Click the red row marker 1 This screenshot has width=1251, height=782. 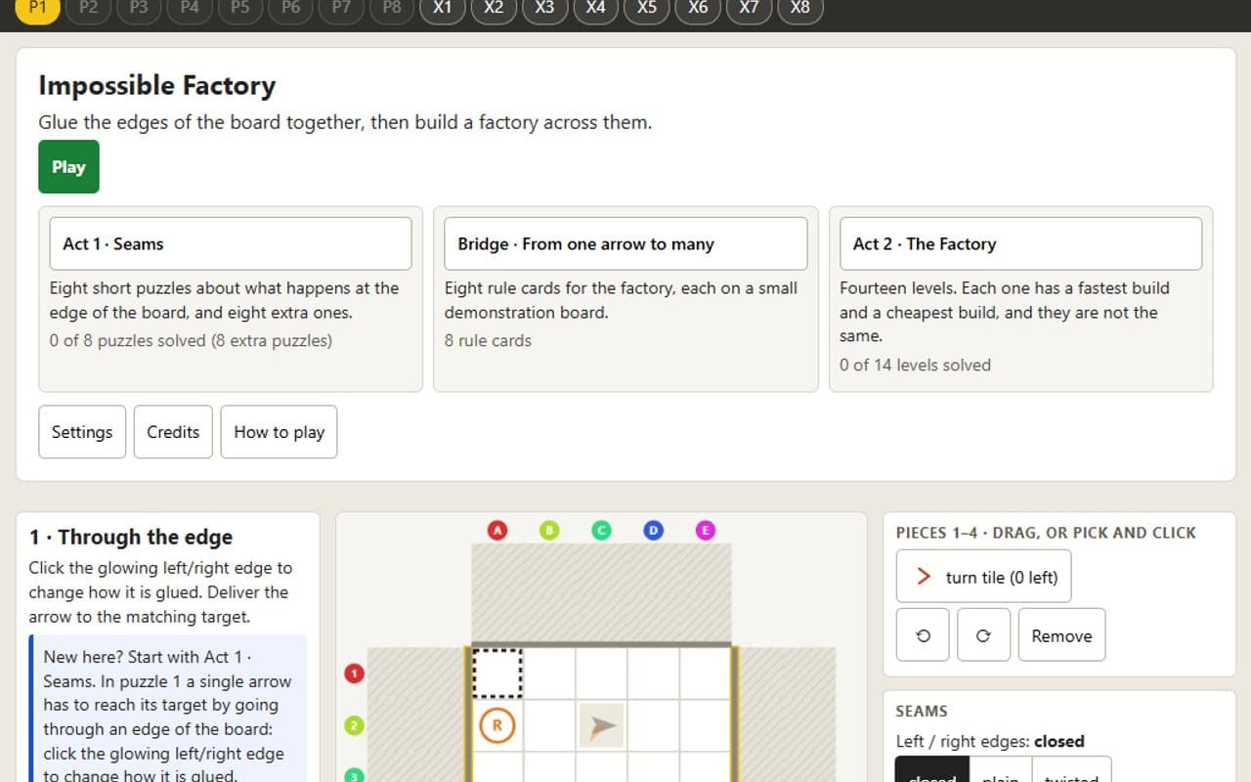(x=354, y=673)
